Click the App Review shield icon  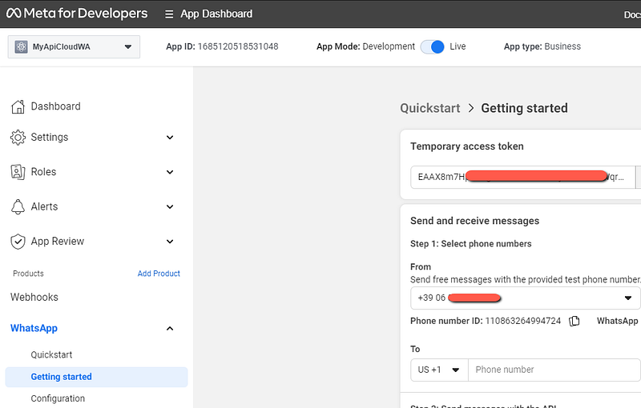18,241
